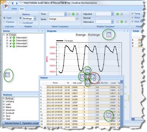The width and height of the screenshot is (147, 132).
Task: Open the Stations Borlänge dropdown
Action: (35, 18)
